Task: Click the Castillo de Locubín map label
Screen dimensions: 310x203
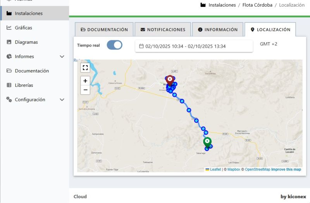Action: click(289, 151)
